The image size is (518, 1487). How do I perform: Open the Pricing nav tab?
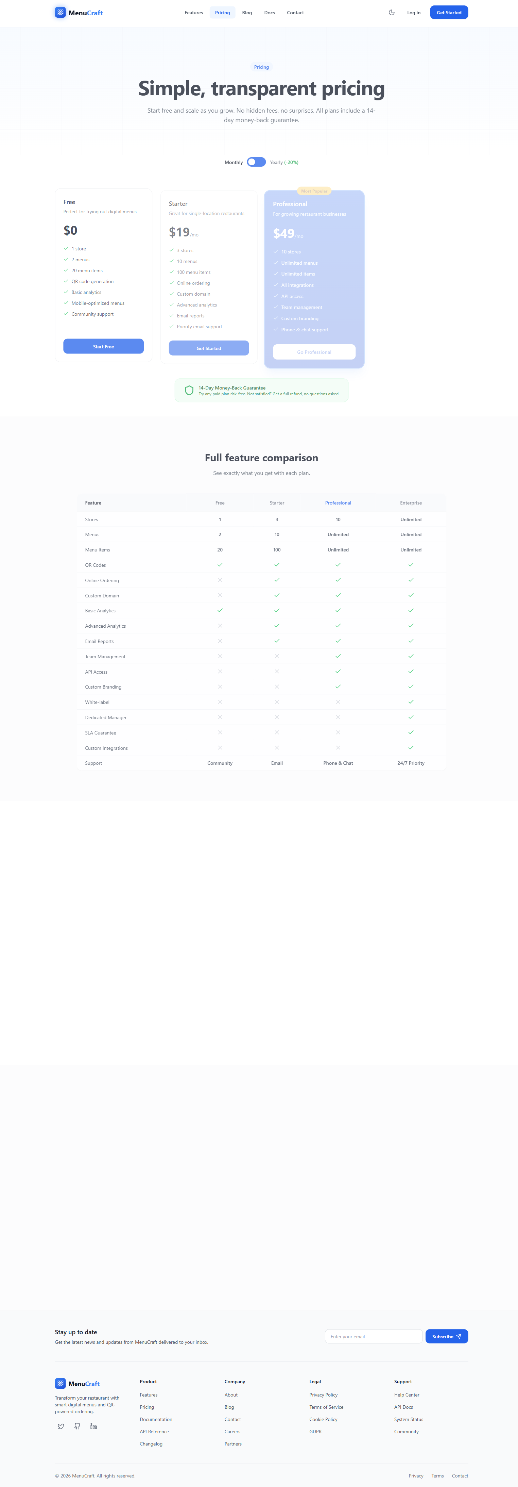coord(223,13)
